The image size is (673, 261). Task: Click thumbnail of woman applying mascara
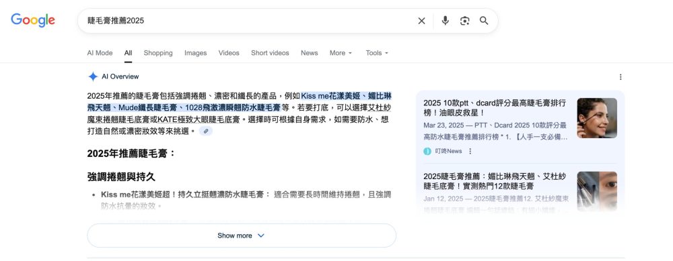(x=596, y=117)
